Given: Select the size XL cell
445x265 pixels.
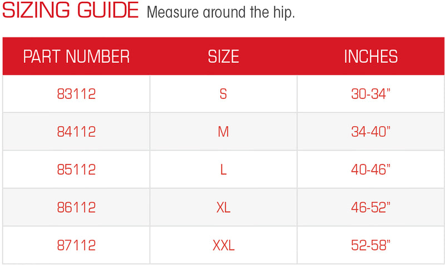Looking at the screenshot, I should click(223, 207).
